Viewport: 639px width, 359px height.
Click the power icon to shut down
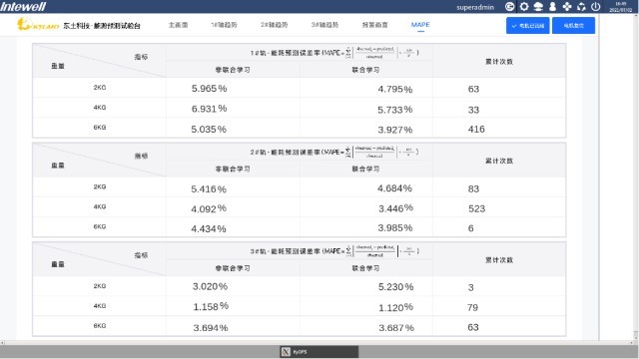click(x=595, y=7)
